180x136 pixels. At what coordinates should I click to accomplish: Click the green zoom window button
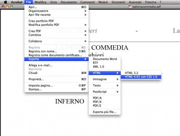12,7
